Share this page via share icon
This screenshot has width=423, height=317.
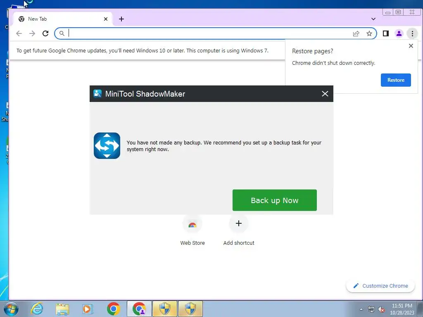[356, 33]
